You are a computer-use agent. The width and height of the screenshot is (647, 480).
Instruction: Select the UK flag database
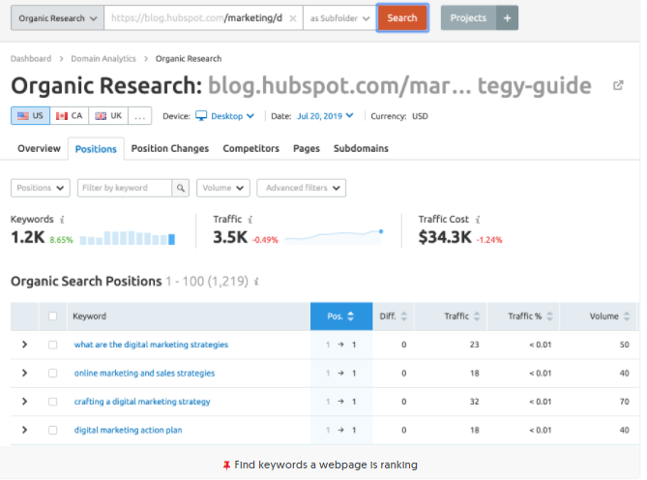(108, 115)
